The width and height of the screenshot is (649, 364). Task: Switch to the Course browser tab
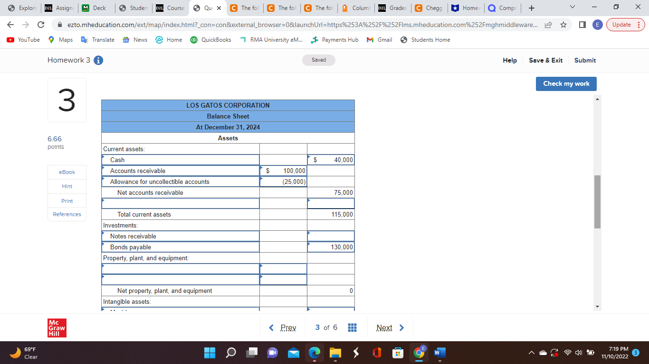pyautogui.click(x=170, y=8)
